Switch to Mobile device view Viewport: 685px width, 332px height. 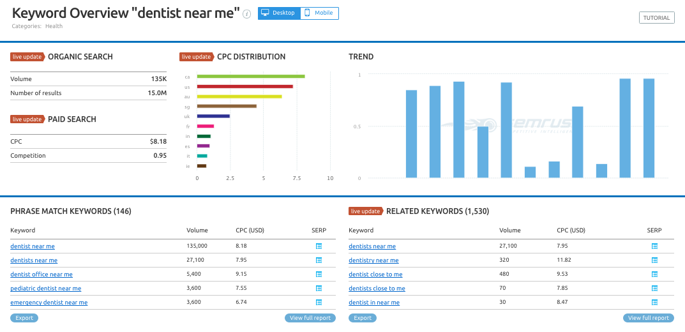click(319, 13)
